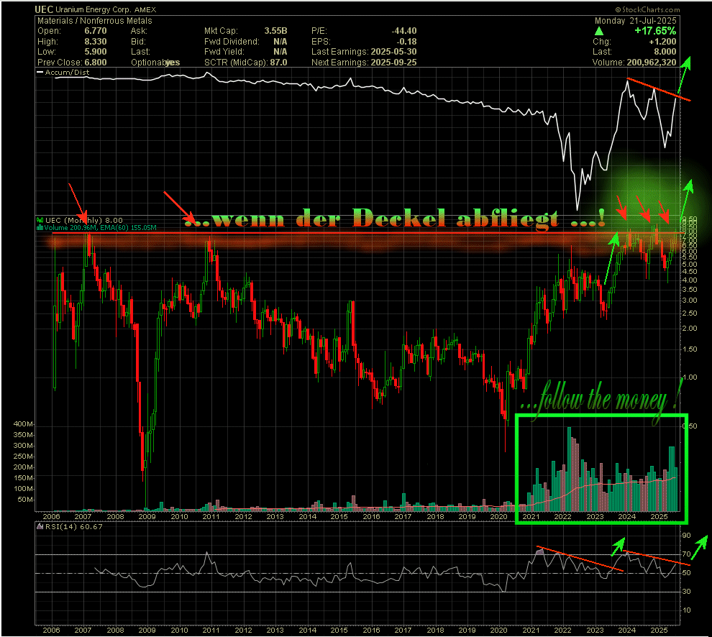This screenshot has width=712, height=637.
Task: Click the 400M volume axis label
Action: click(x=23, y=424)
